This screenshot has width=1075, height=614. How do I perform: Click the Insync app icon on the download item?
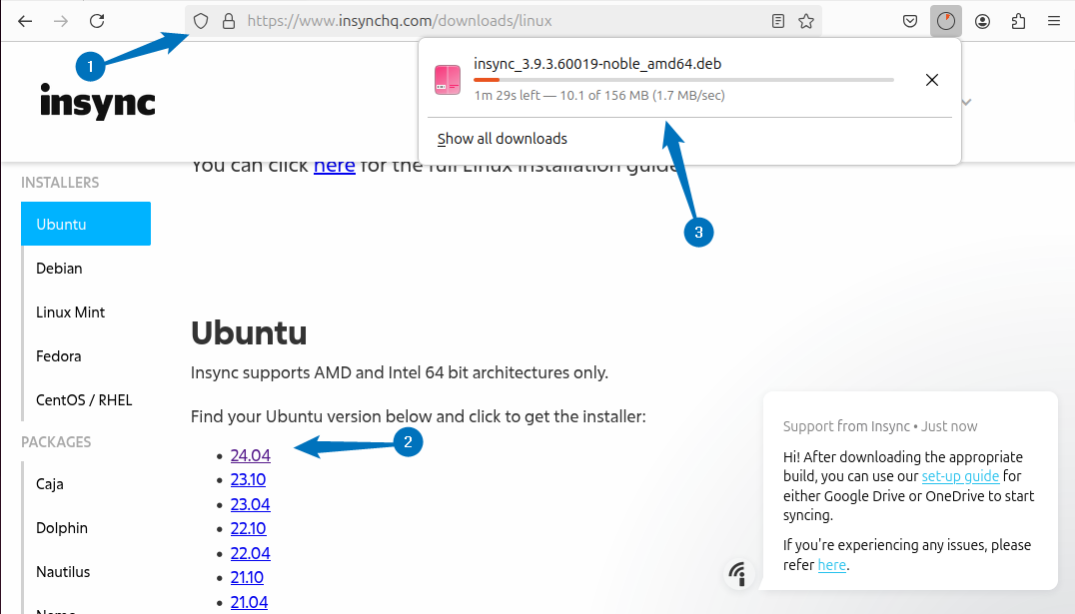[447, 79]
